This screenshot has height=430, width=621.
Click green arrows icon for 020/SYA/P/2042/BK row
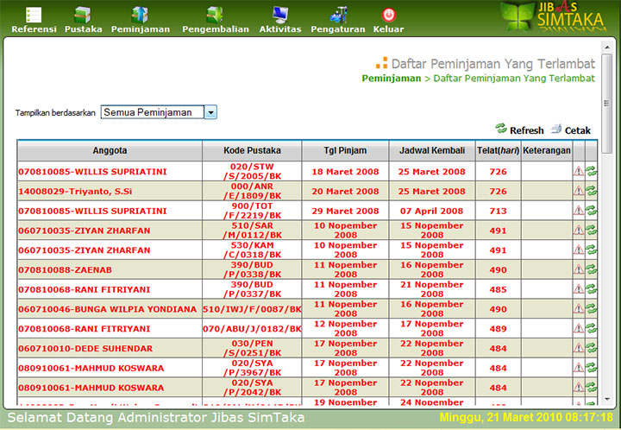[x=592, y=387]
